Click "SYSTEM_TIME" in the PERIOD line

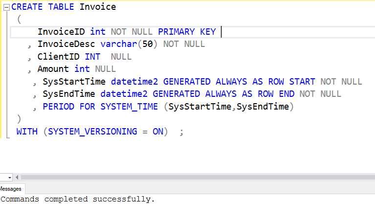pos(129,107)
